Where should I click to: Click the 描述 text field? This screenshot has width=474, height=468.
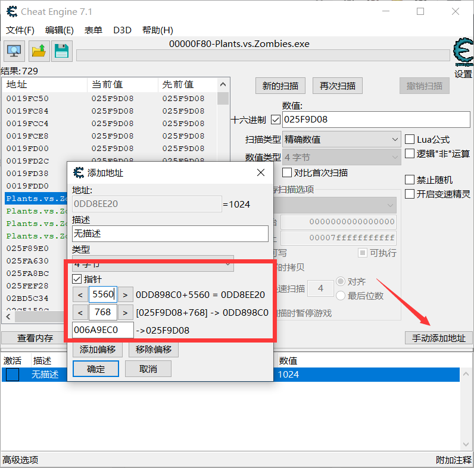click(170, 233)
